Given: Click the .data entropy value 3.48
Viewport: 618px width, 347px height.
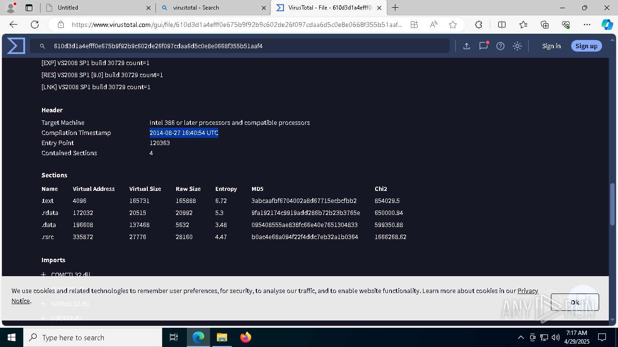Looking at the screenshot, I should (221, 225).
